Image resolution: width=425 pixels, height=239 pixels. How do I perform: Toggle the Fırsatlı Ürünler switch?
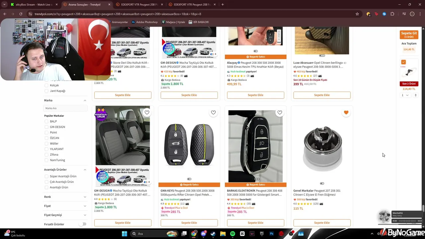[x=82, y=224]
